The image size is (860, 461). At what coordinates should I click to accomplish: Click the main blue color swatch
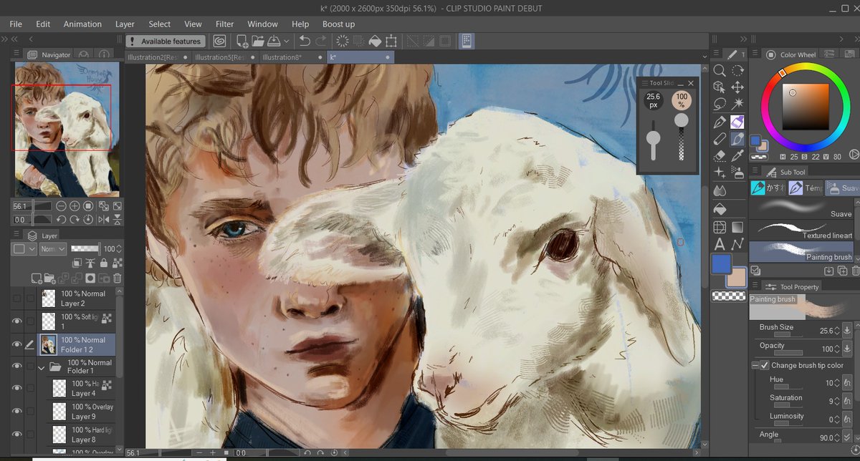point(721,263)
